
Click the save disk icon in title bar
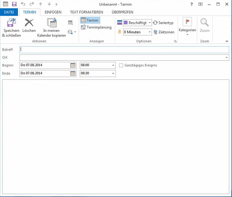[14, 4]
